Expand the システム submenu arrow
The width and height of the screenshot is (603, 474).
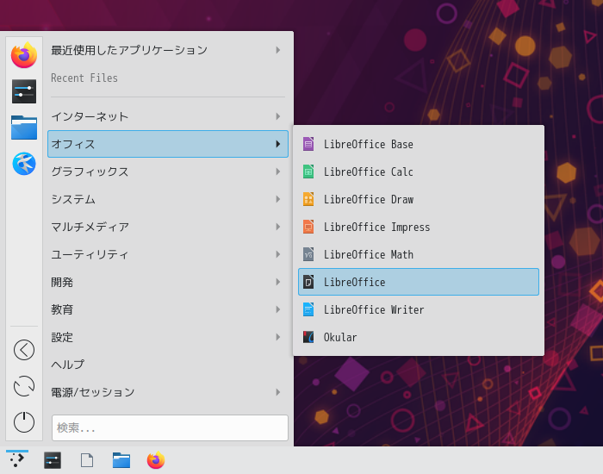[x=278, y=199]
